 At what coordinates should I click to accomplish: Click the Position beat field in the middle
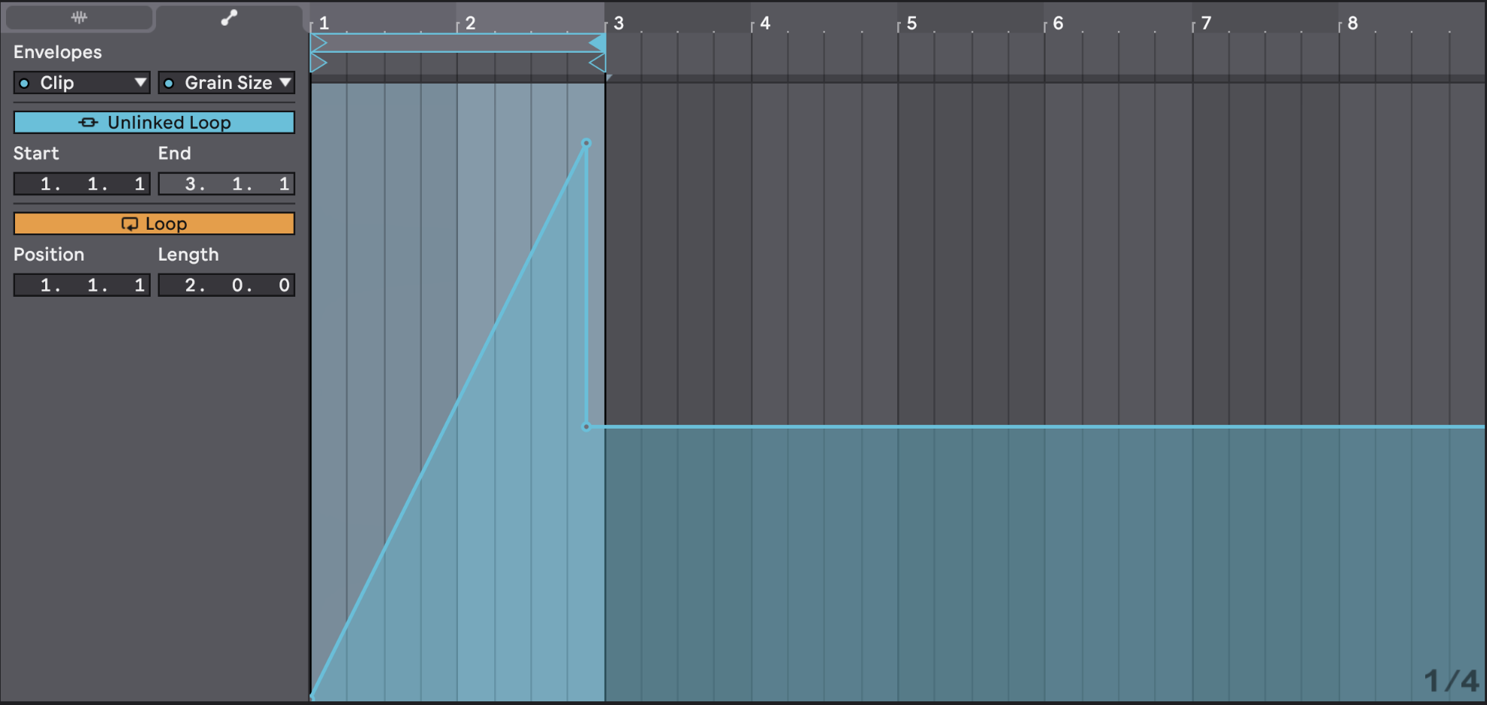tap(96, 285)
